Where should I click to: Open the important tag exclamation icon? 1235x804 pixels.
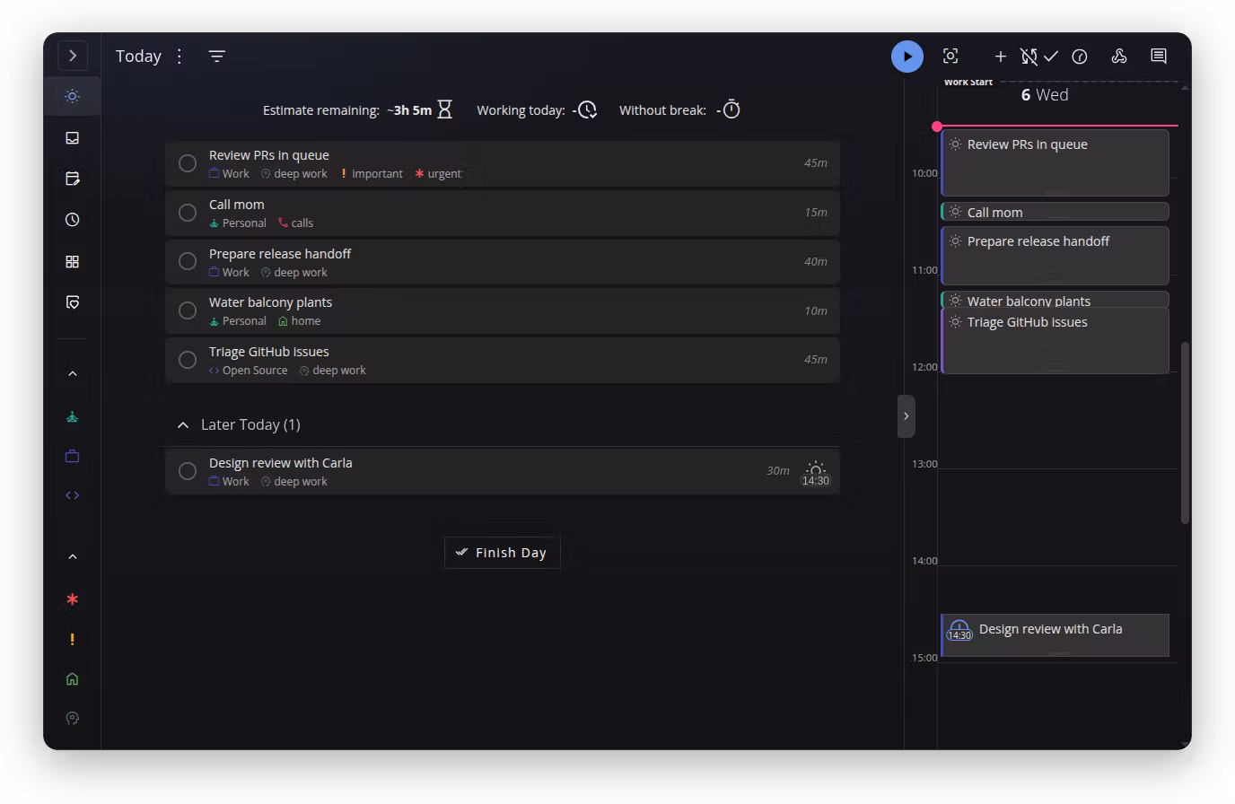pos(73,640)
